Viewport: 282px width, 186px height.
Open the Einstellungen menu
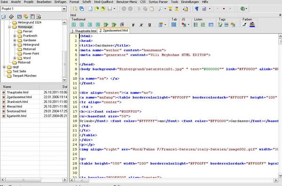[190, 2]
